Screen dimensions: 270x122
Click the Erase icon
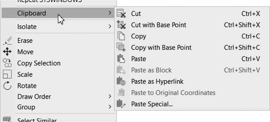coord(7,40)
